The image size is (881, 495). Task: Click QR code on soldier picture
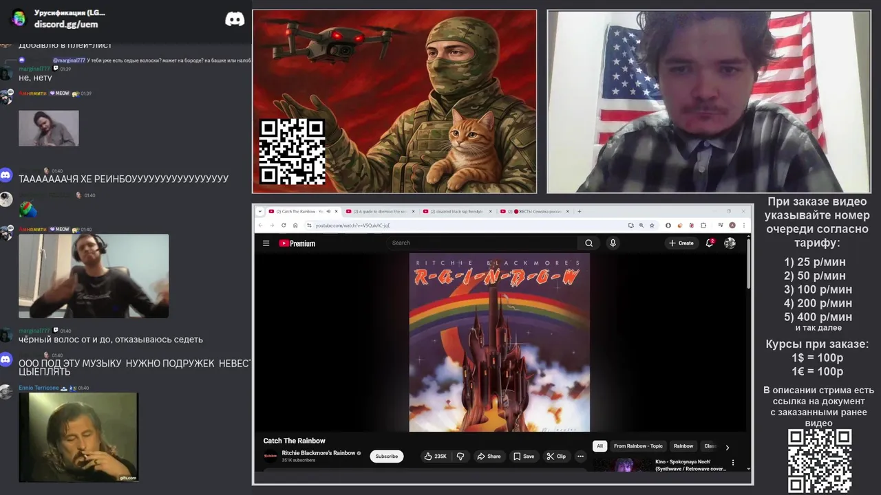292,151
